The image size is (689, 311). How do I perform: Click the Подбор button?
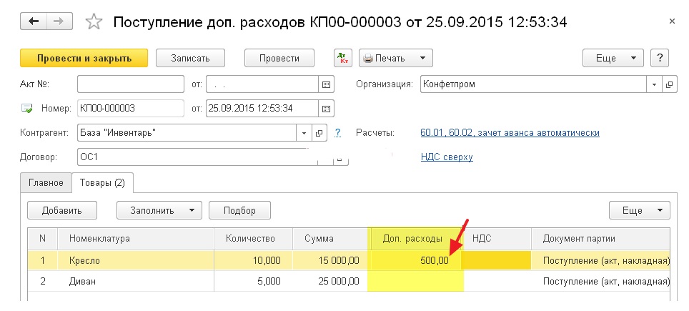tap(239, 210)
